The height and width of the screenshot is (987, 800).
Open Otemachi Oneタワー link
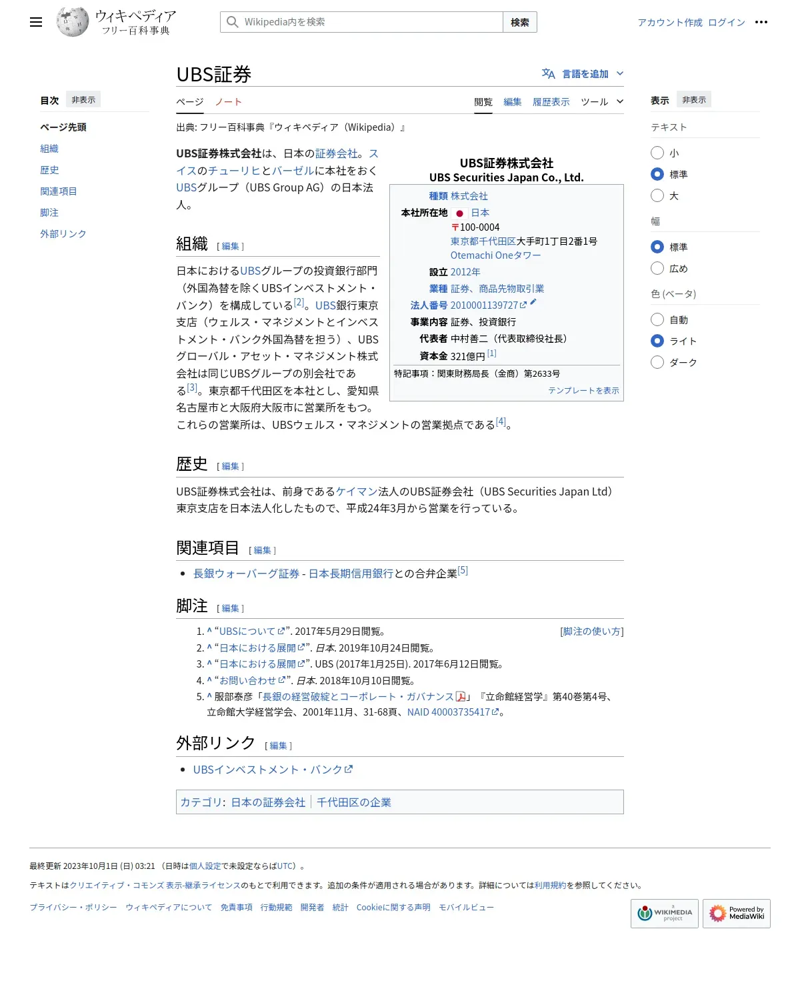point(495,255)
